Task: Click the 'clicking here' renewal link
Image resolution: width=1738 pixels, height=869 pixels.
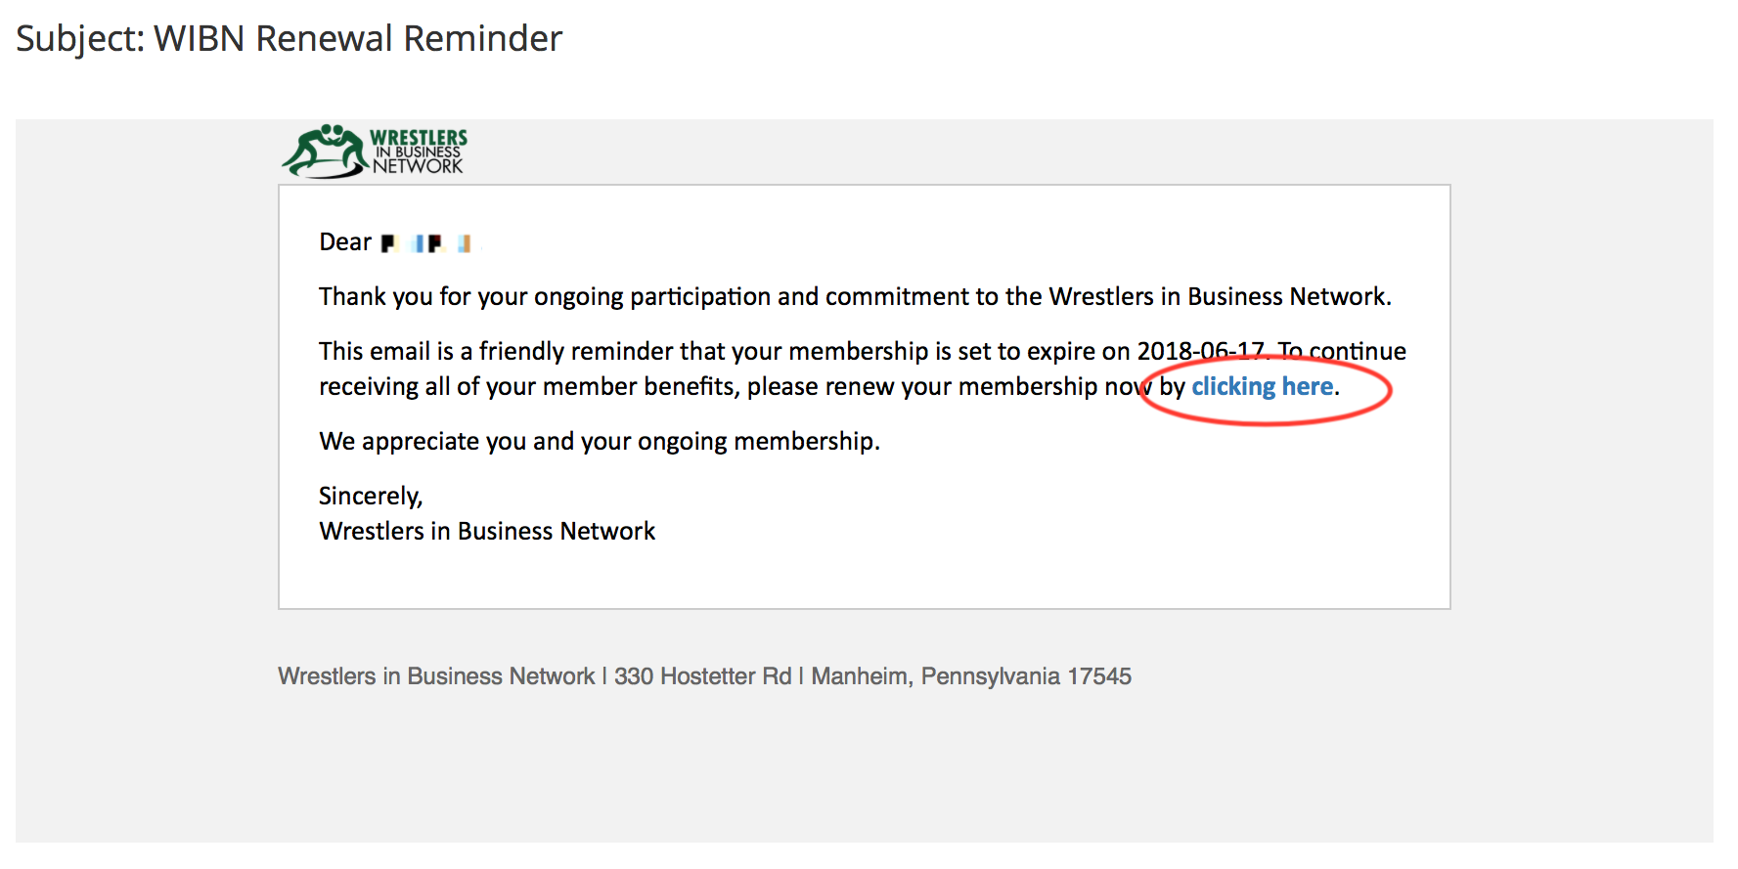Action: (1262, 387)
